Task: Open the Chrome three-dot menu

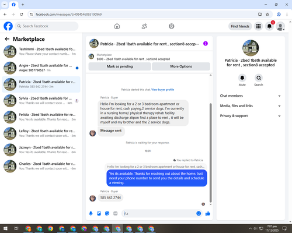Action: (287, 15)
